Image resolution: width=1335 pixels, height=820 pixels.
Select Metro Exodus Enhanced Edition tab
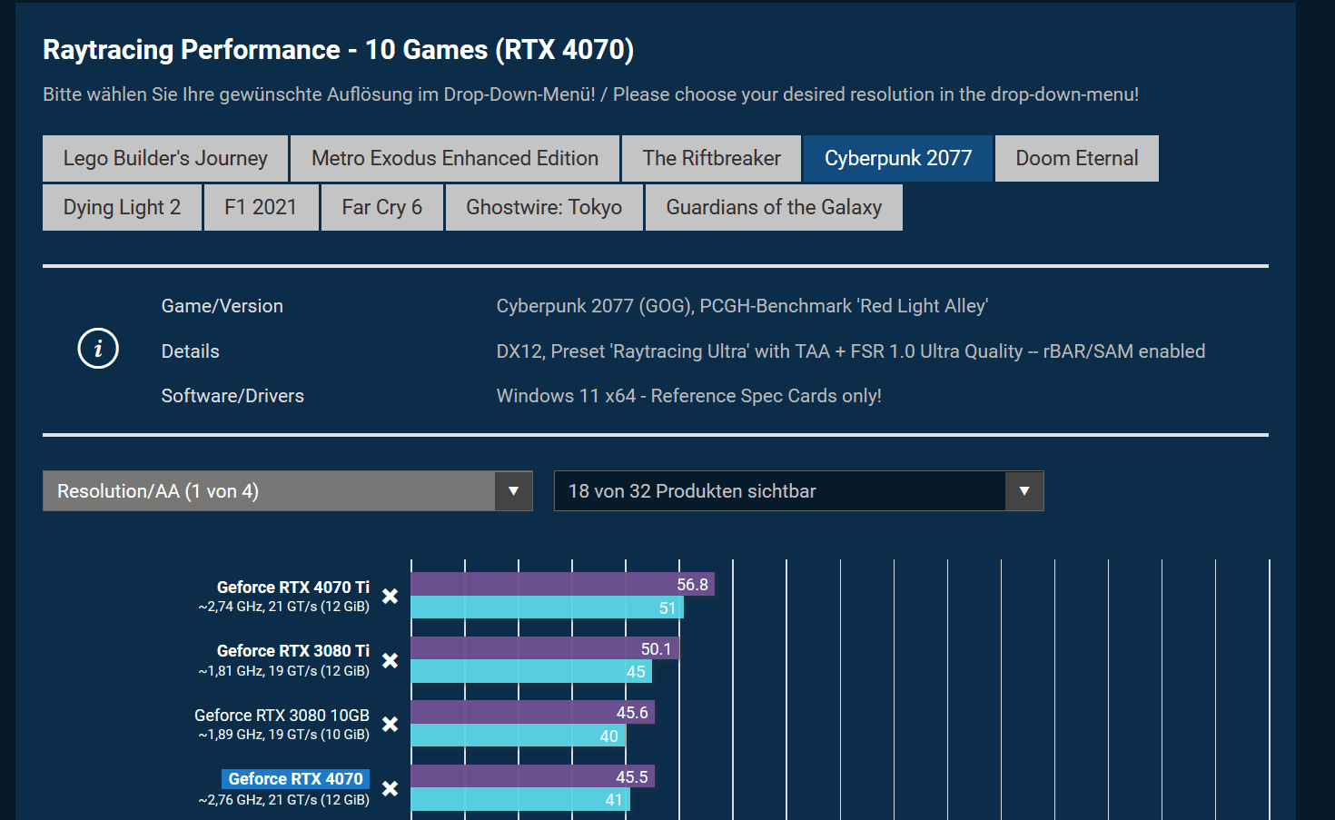[x=455, y=159]
